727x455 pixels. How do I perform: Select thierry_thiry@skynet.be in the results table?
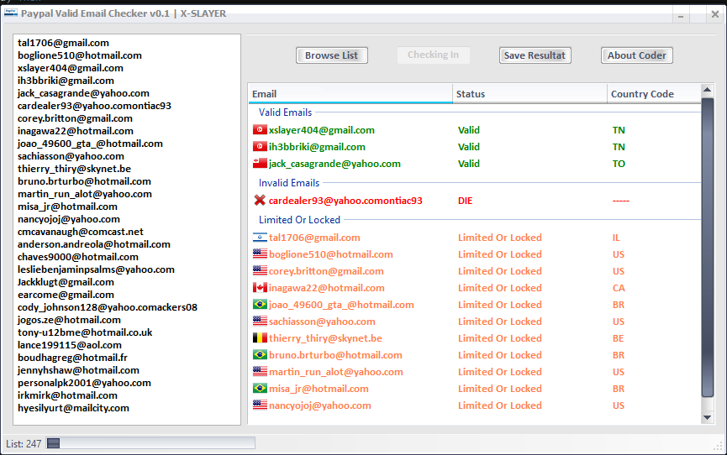pos(325,338)
